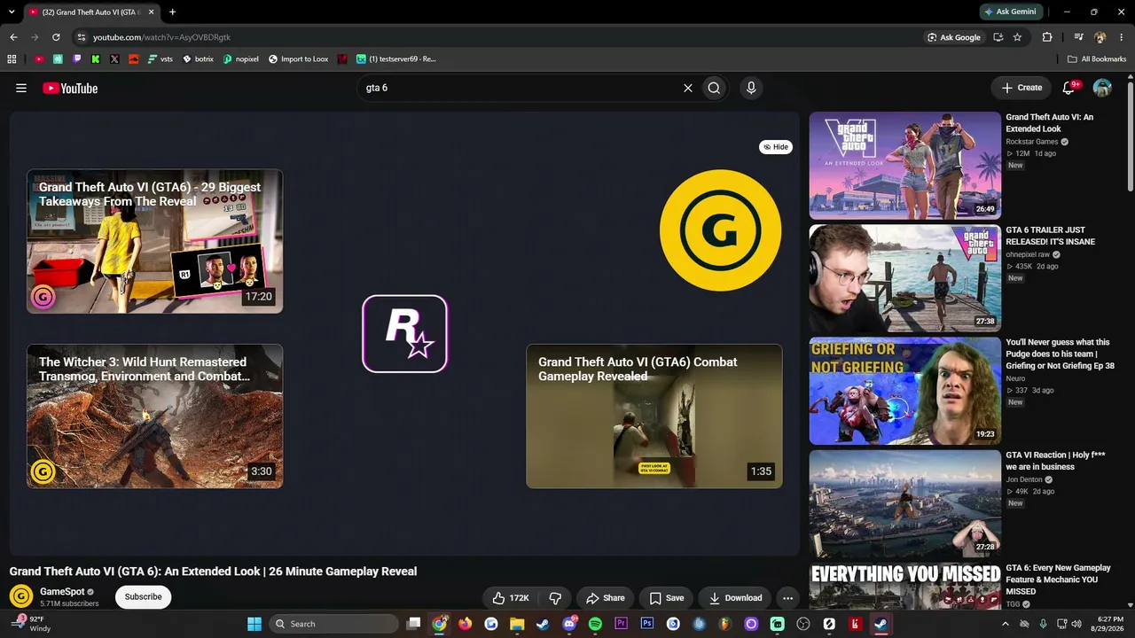Like the video with thumbs up
The width and height of the screenshot is (1135, 638).
tap(510, 598)
